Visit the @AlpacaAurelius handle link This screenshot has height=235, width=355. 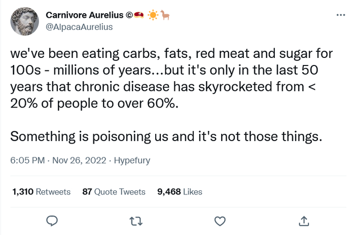[x=79, y=26]
